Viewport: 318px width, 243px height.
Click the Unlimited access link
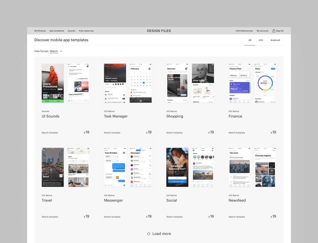(244, 31)
